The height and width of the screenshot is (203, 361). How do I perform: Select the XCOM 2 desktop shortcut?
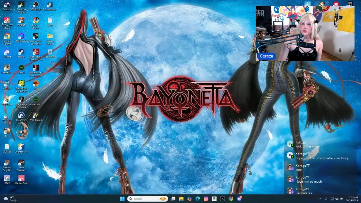coord(7,85)
